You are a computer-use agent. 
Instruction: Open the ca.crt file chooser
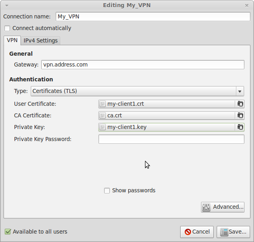pos(171,115)
